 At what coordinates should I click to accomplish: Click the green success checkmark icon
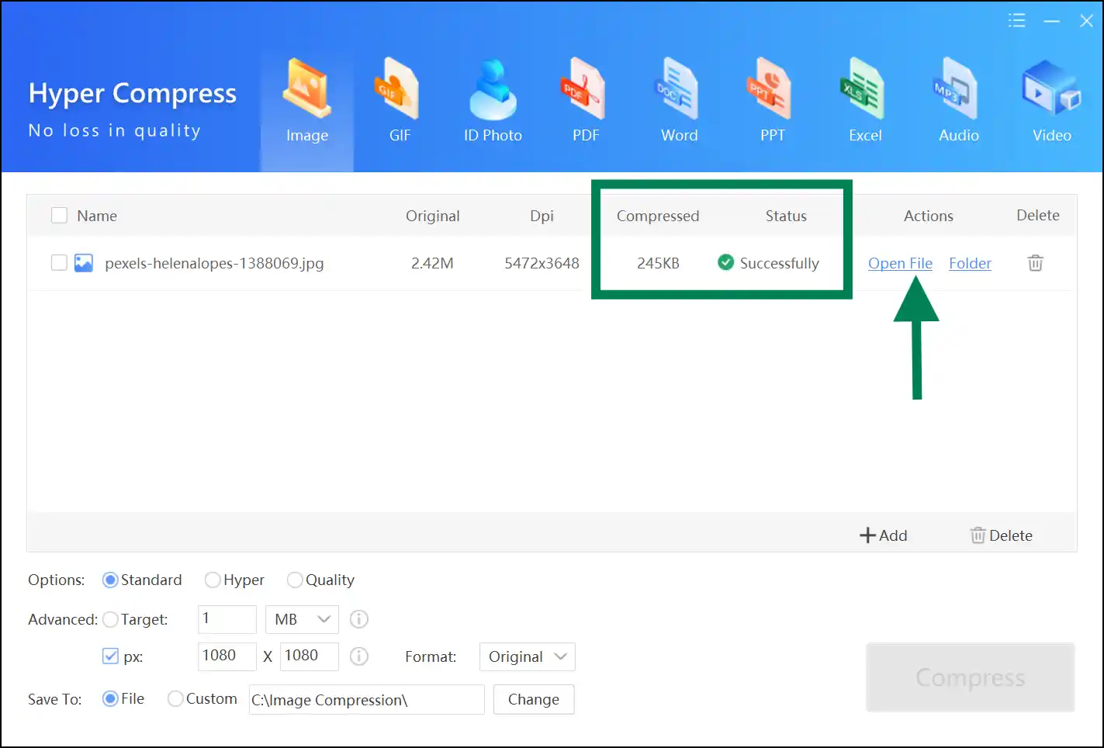pyautogui.click(x=725, y=262)
